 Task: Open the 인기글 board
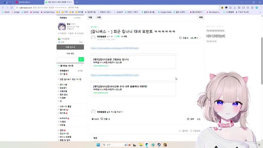(x=62, y=74)
